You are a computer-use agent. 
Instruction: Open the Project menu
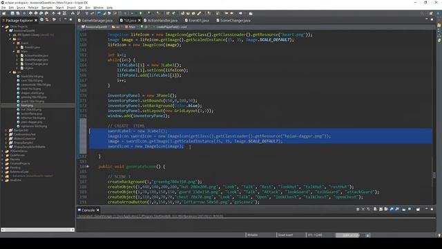click(71, 8)
